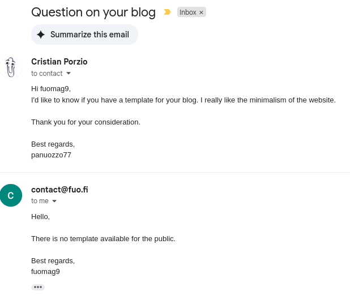Screen dimensions: 350x304
Task: Expand recipient details arrow next to "to contact"
Action: pos(69,73)
